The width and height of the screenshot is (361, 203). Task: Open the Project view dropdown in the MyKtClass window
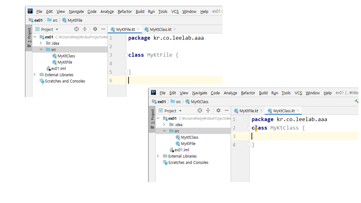180,111
